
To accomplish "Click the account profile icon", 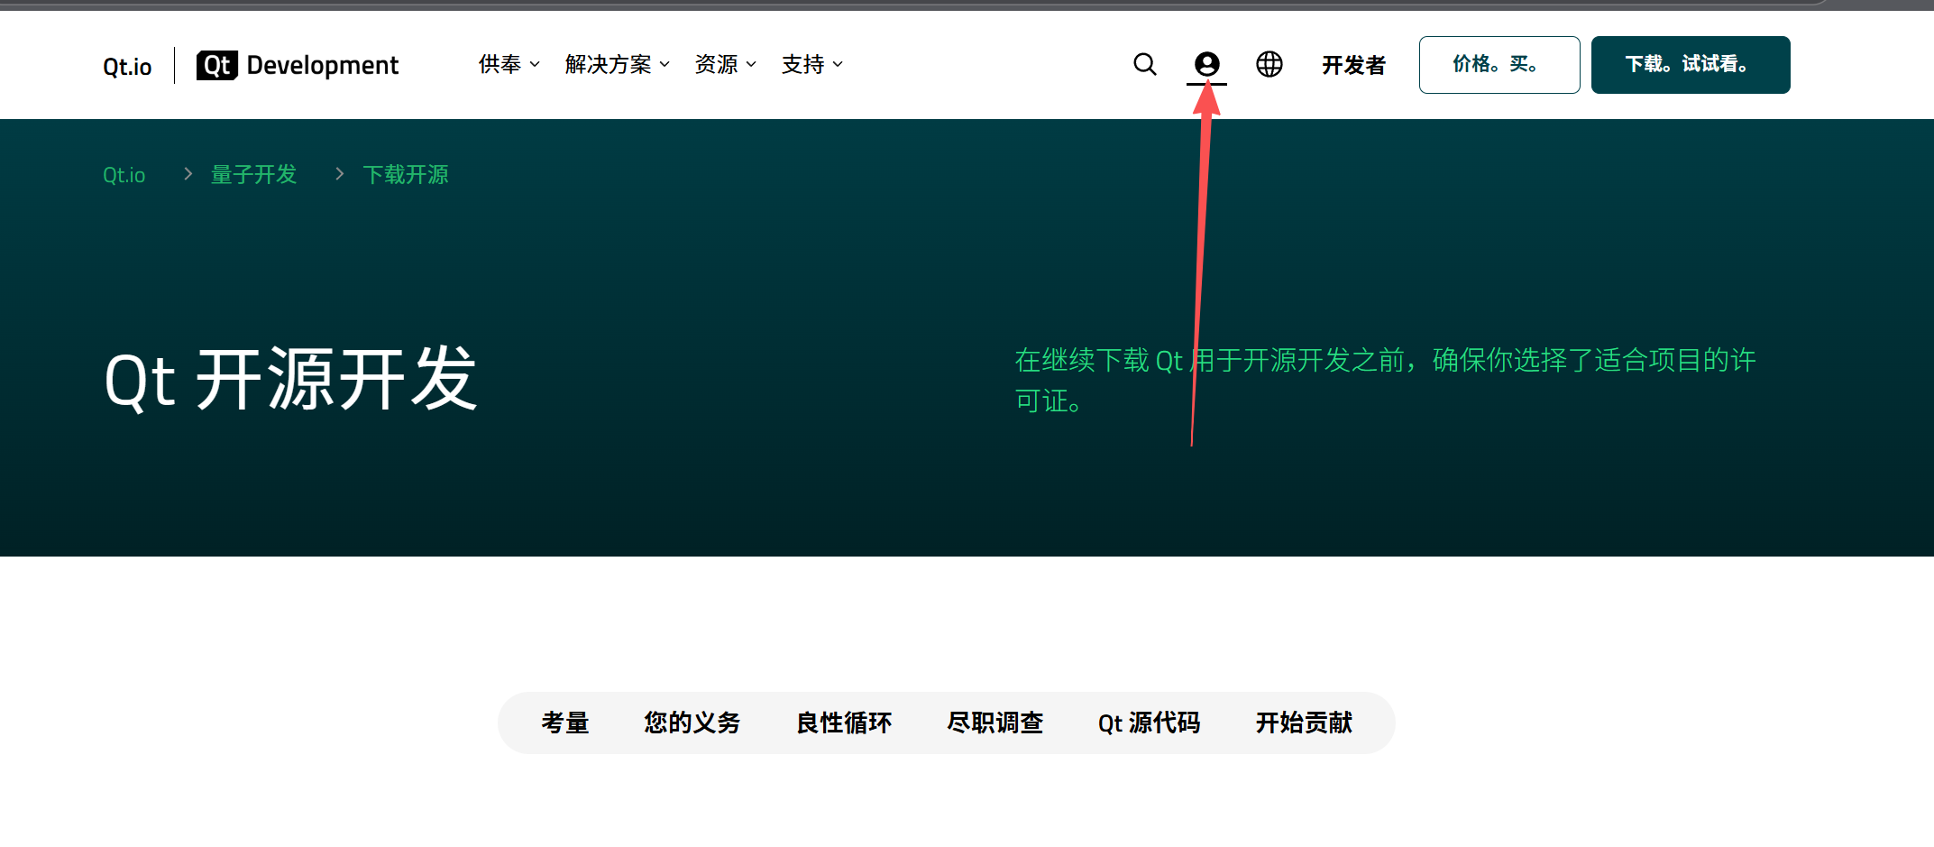I will click(x=1206, y=64).
